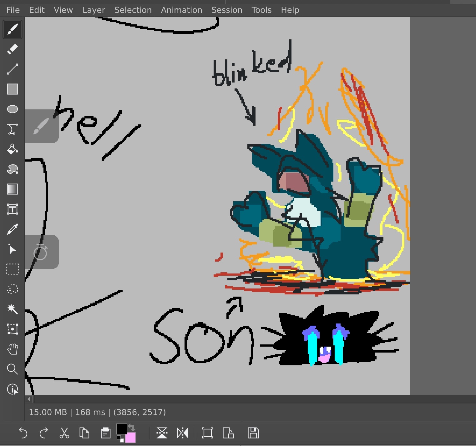The image size is (476, 446).
Task: Choose the Transform tool
Action: [13, 329]
